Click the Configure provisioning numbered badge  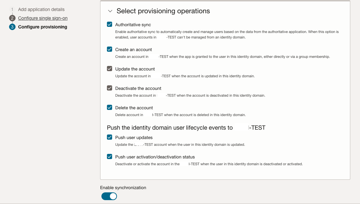[x=12, y=27]
